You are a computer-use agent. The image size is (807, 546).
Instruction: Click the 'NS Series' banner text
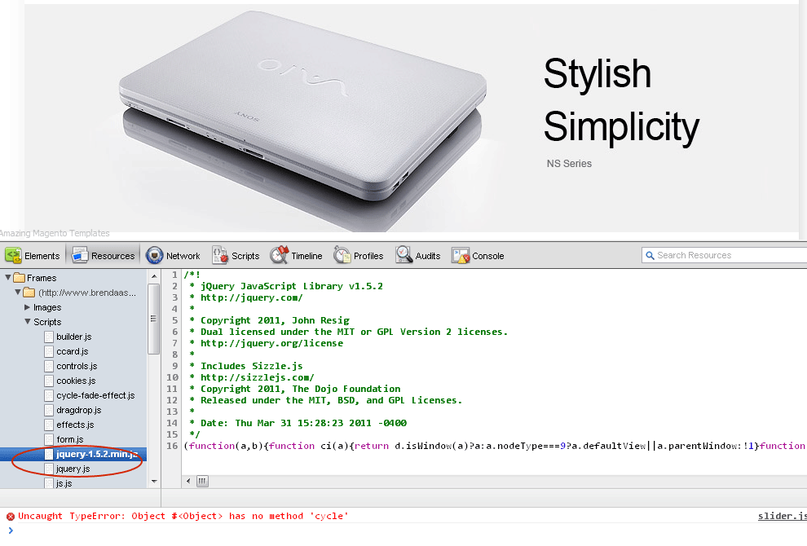point(569,164)
